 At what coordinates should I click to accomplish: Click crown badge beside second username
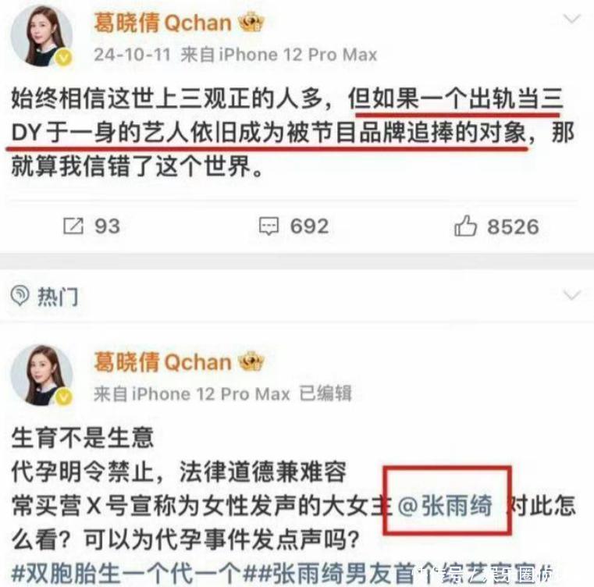click(x=251, y=361)
